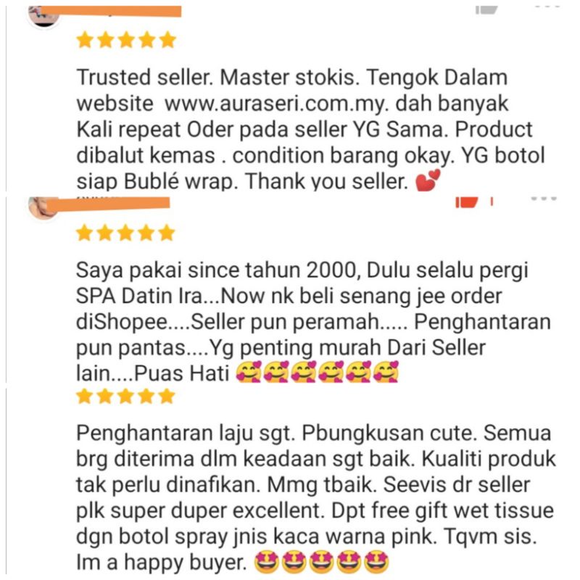The height and width of the screenshot is (580, 580).
Task: Click fifth star of the top review rating
Action: point(167,40)
